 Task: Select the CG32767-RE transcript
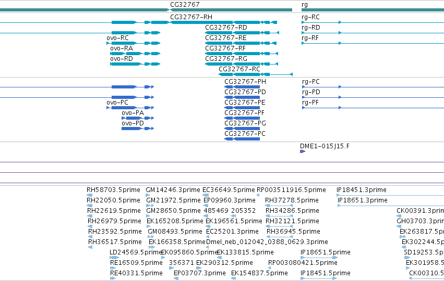pos(241,43)
